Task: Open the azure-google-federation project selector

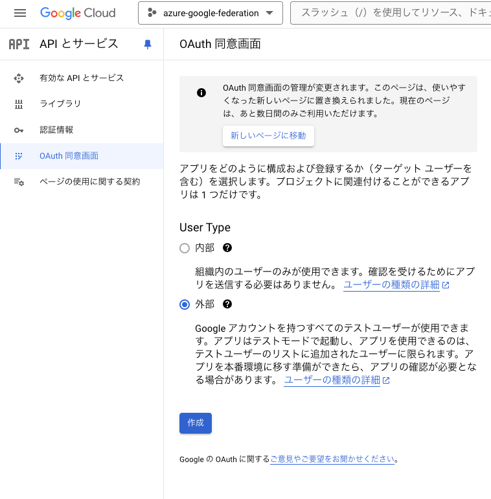Action: pyautogui.click(x=211, y=13)
